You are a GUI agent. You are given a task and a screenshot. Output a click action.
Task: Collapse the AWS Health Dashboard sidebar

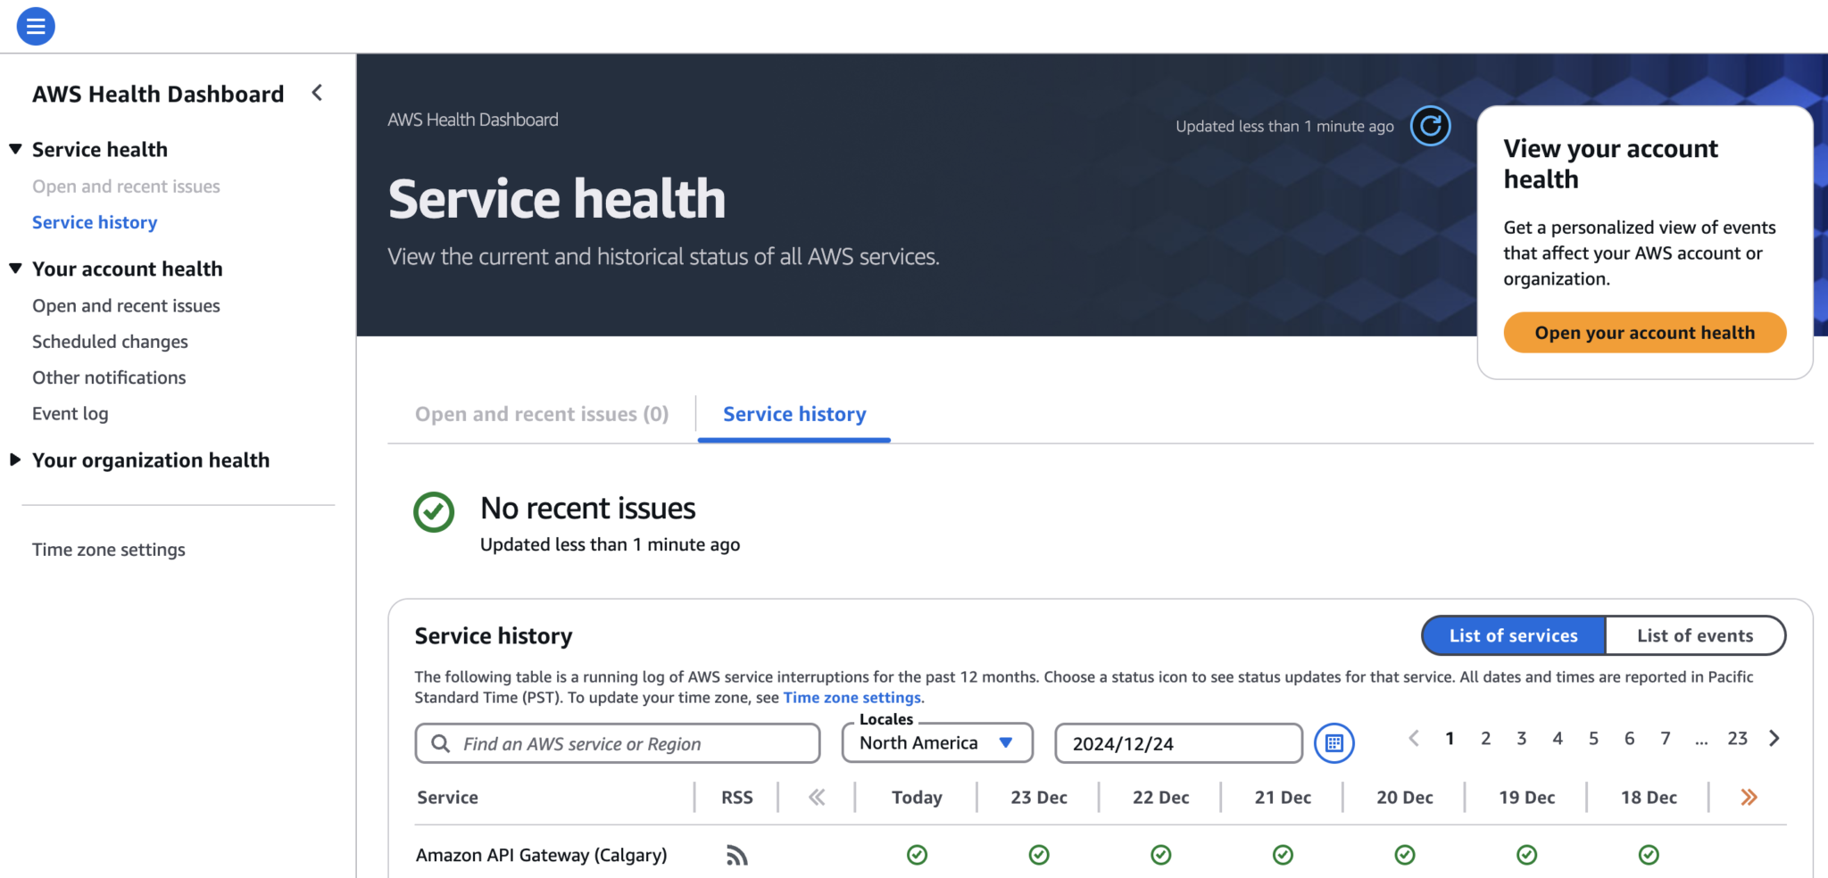pyautogui.click(x=317, y=92)
